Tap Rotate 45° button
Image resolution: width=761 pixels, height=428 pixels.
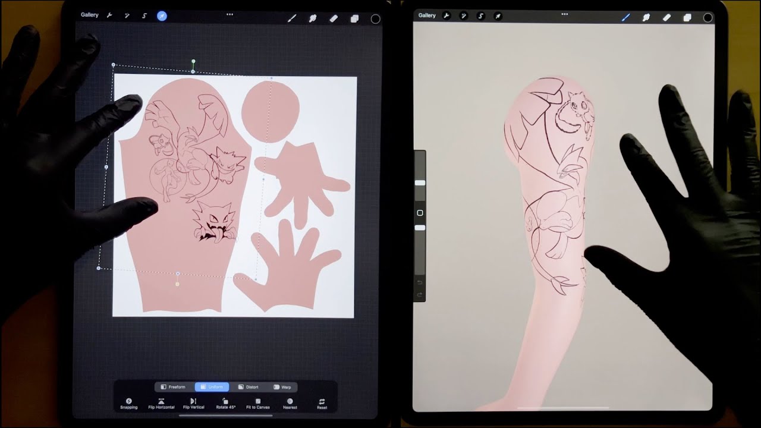pos(225,404)
